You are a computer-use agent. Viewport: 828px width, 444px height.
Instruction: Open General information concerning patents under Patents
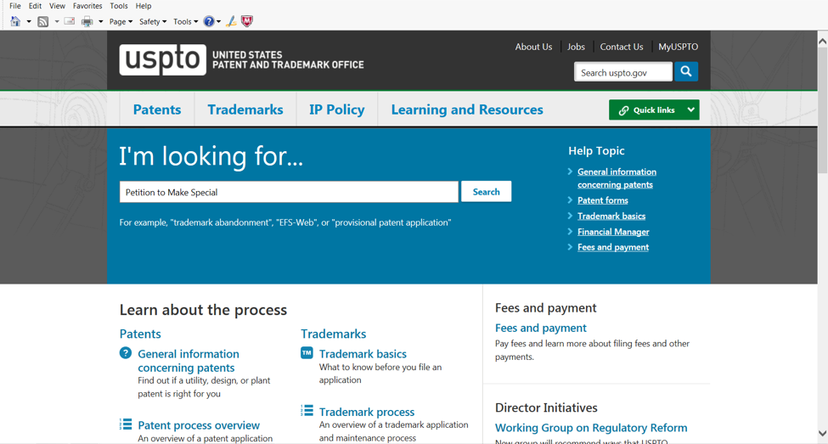tap(188, 361)
